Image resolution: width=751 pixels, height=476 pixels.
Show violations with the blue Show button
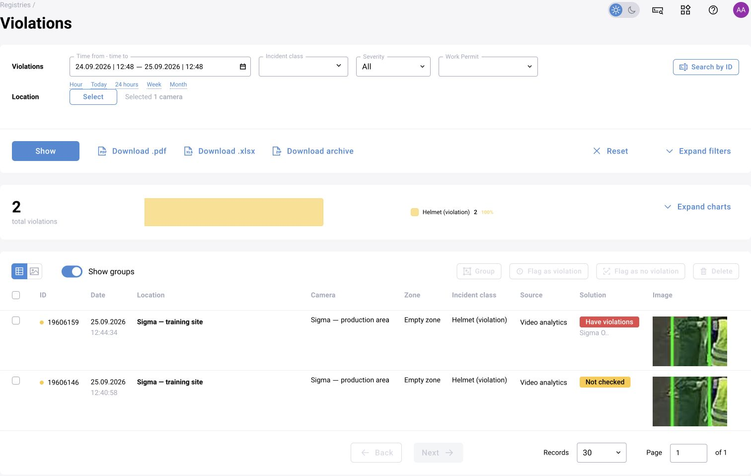pyautogui.click(x=46, y=151)
